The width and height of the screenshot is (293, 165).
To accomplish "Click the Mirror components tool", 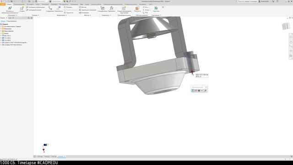I will tap(87, 10).
